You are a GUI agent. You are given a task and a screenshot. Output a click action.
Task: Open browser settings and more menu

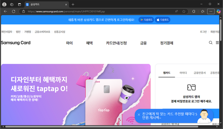[211, 11]
